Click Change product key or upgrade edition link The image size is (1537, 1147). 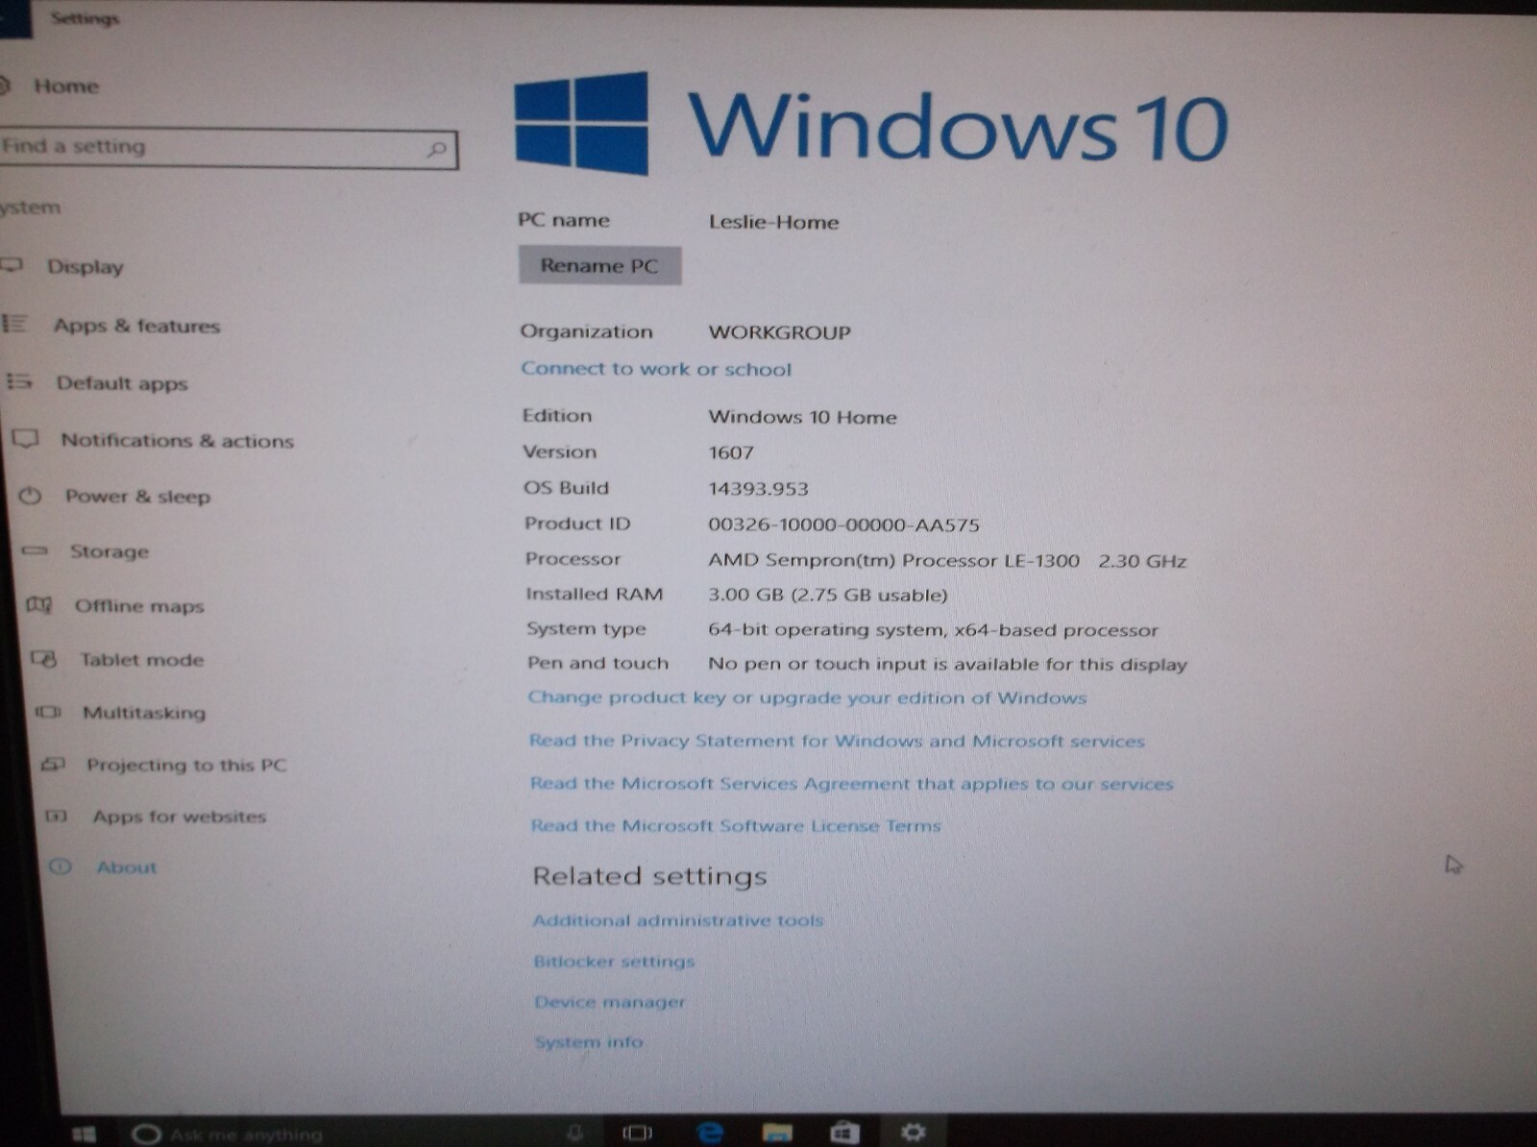[807, 697]
